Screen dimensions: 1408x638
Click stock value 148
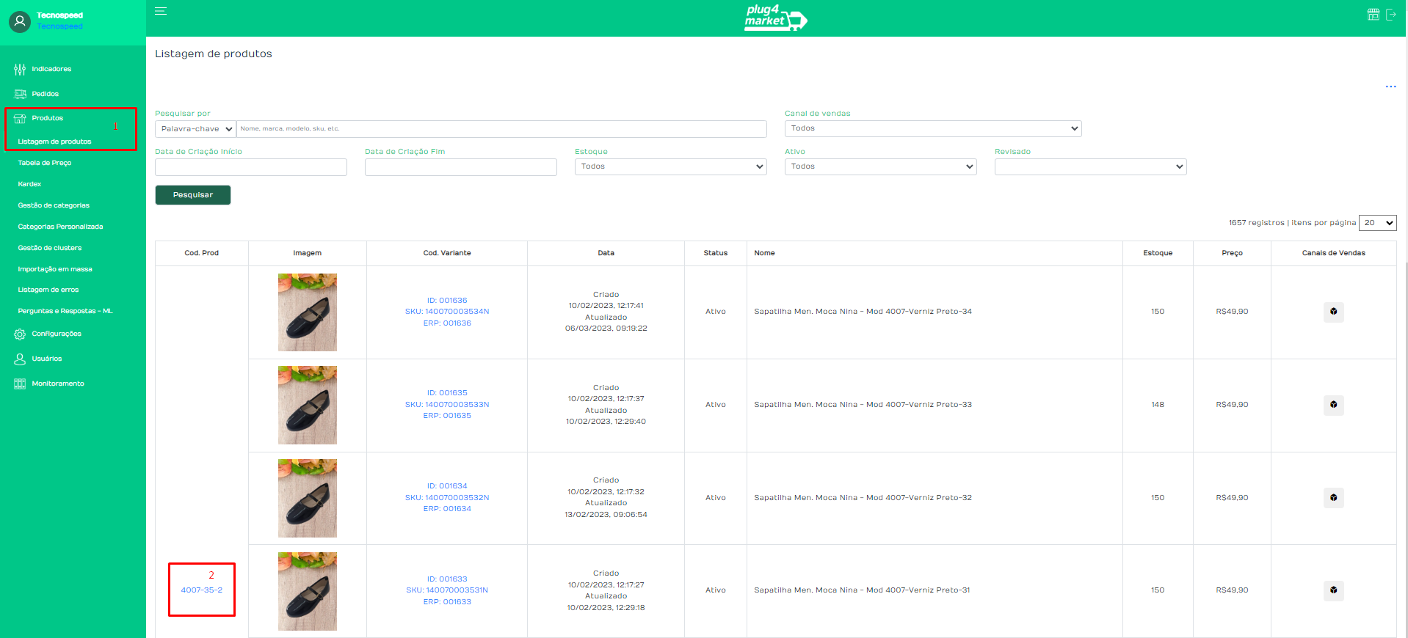(1158, 405)
